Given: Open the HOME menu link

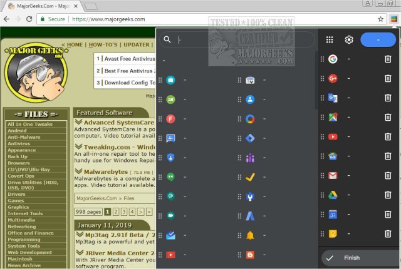Looking at the screenshot, I should click(x=74, y=45).
